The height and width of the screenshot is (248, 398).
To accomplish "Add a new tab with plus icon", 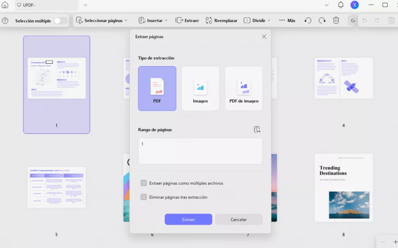I will tap(86, 5).
